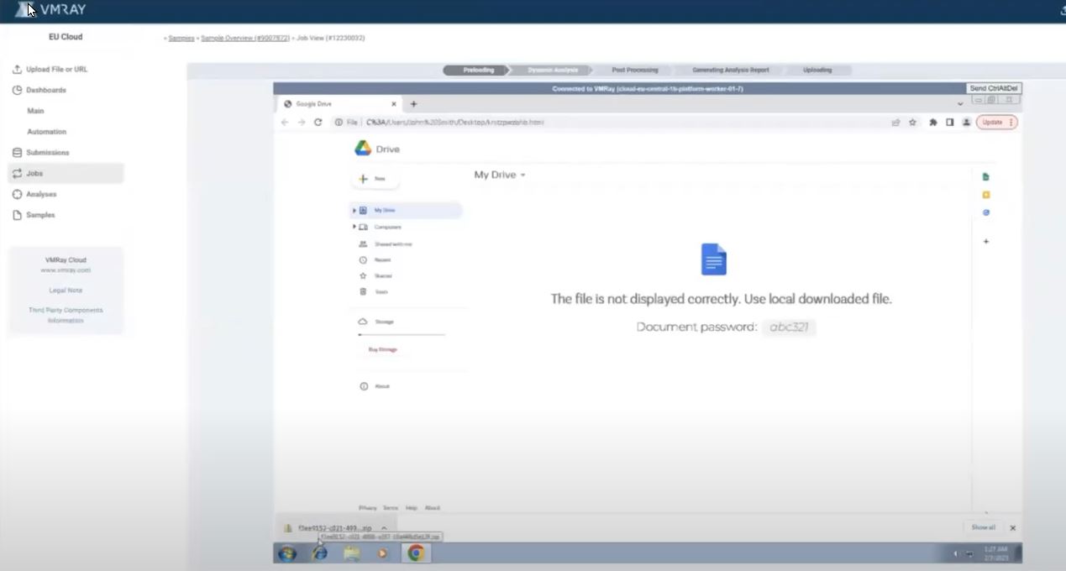Open Upload File or URL

(x=56, y=69)
